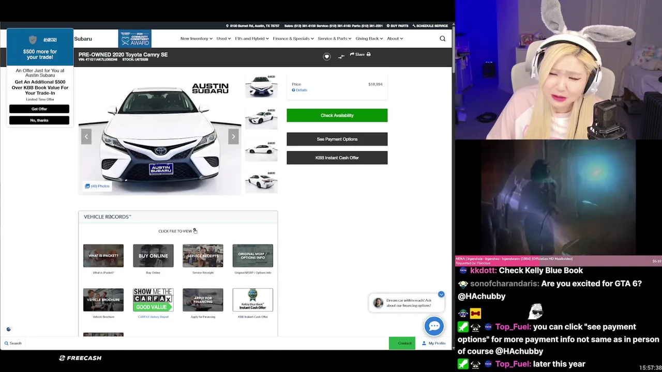The image size is (662, 372).
Task: Open the (40) Photos gallery
Action: click(97, 186)
